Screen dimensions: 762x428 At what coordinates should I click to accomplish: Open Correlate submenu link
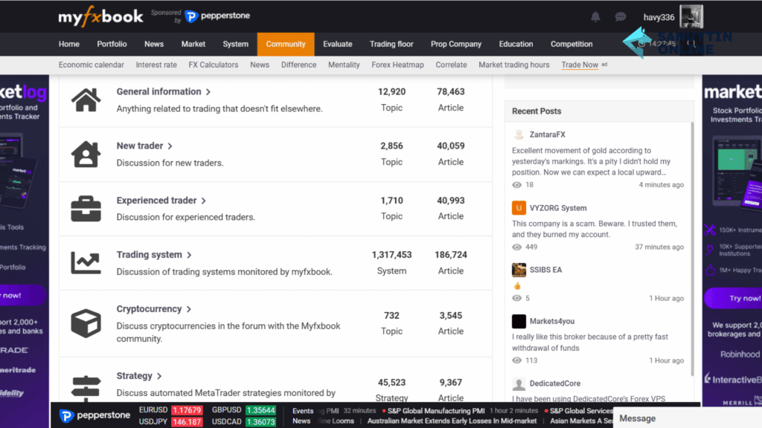(452, 65)
